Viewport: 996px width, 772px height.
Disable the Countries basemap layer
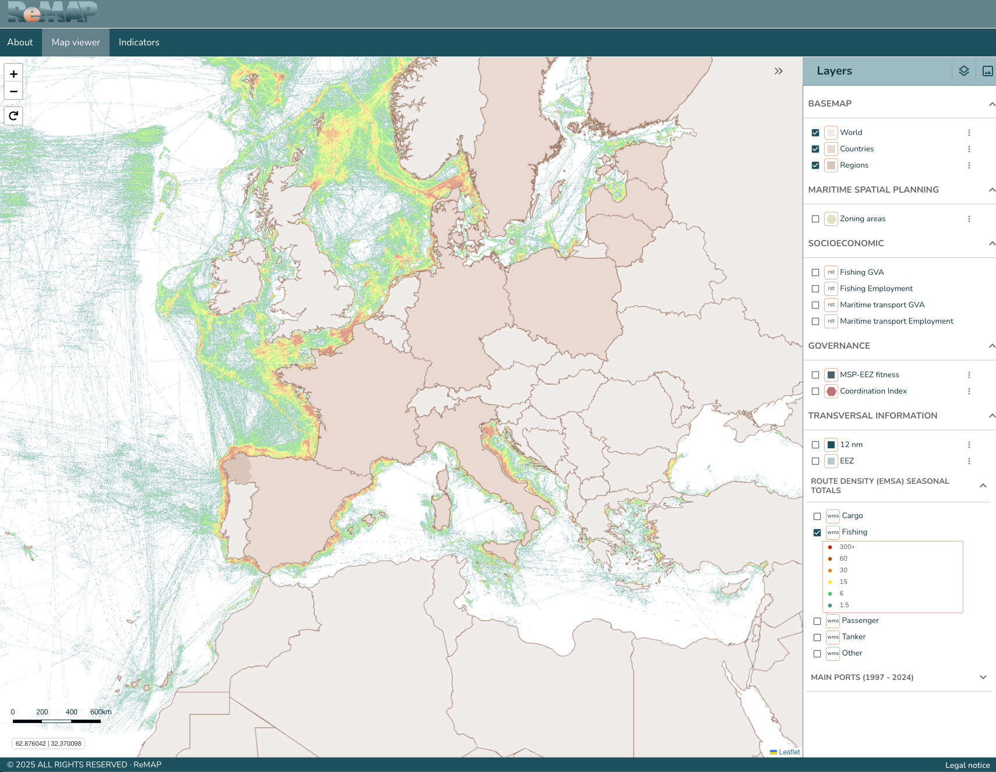pos(815,149)
